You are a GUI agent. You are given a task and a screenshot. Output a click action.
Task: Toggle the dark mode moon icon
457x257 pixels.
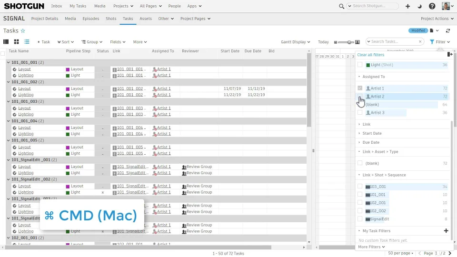[x=420, y=6]
